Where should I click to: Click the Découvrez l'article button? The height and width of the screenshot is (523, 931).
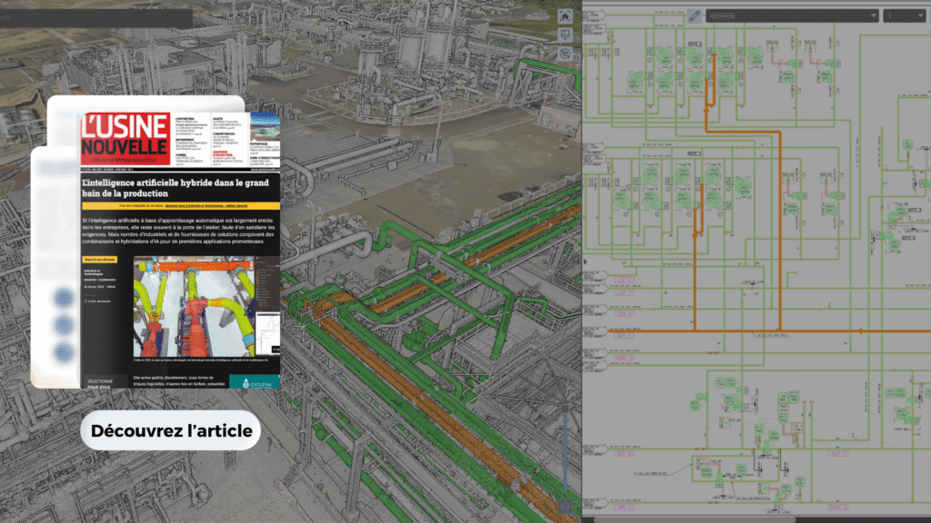click(x=171, y=430)
